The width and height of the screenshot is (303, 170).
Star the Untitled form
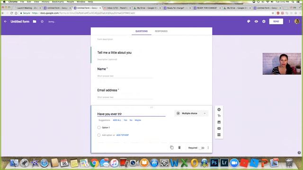pyautogui.click(x=42, y=22)
